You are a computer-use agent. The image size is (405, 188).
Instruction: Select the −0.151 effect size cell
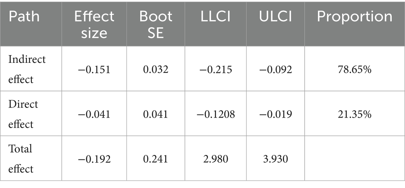tap(94, 69)
